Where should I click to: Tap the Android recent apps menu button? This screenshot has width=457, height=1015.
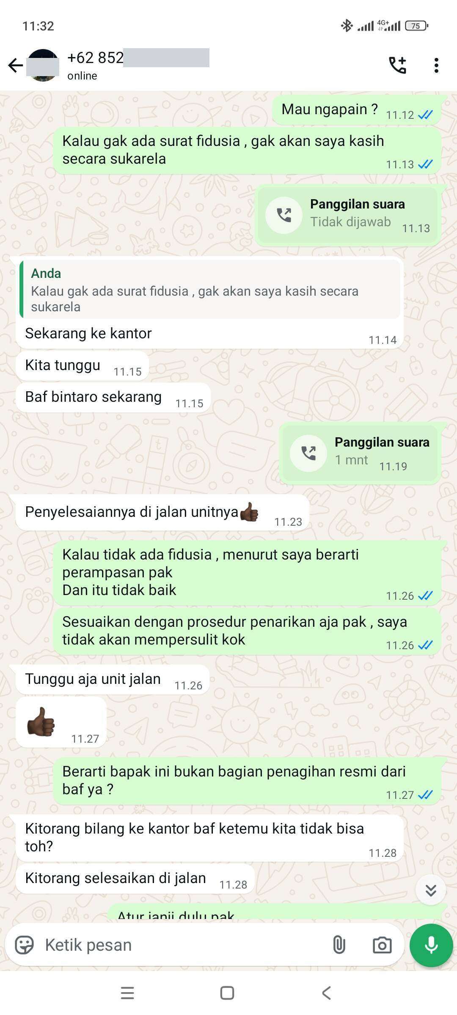[127, 993]
